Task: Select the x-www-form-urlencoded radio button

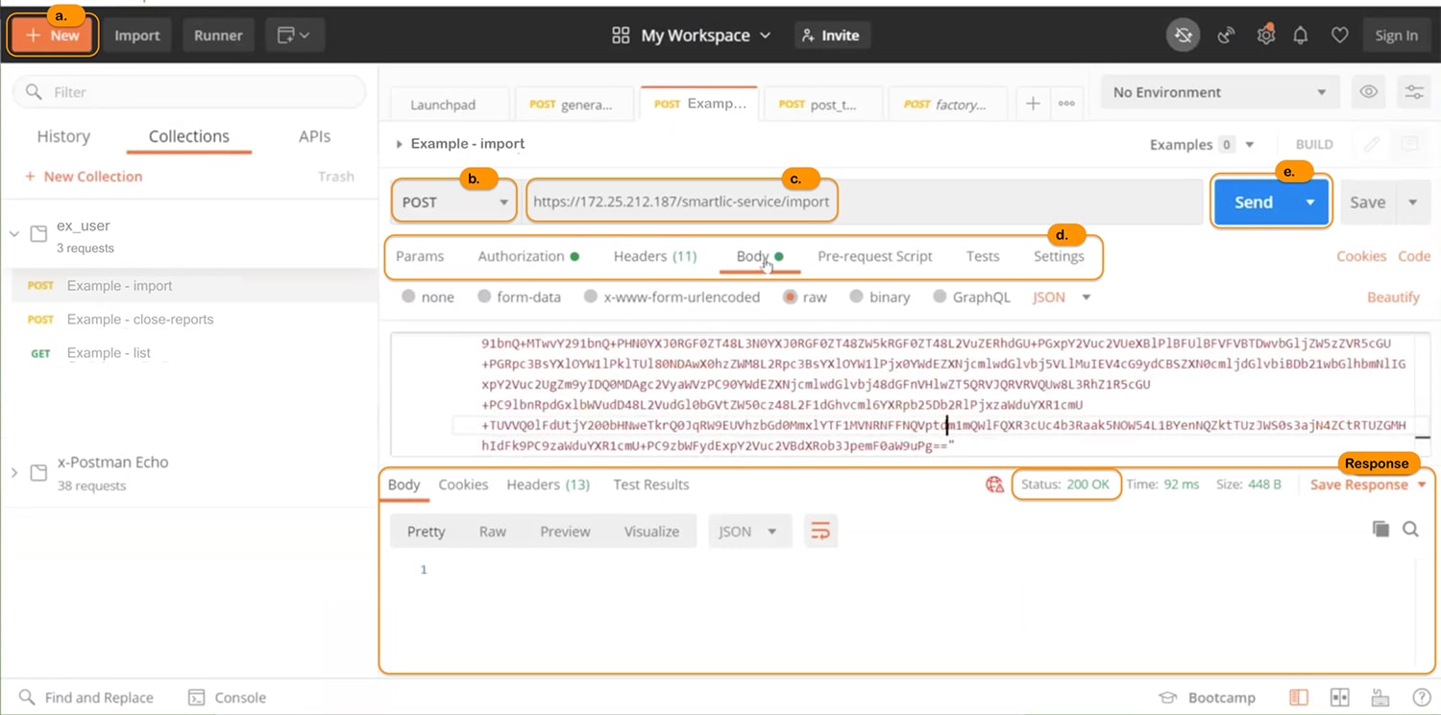Action: [x=591, y=298]
